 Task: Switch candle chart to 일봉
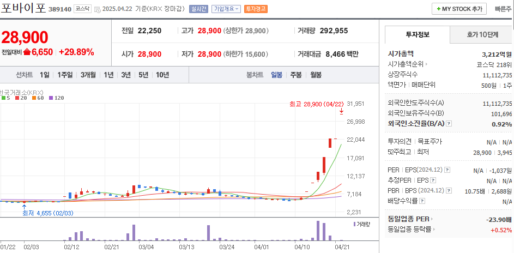tap(276, 75)
